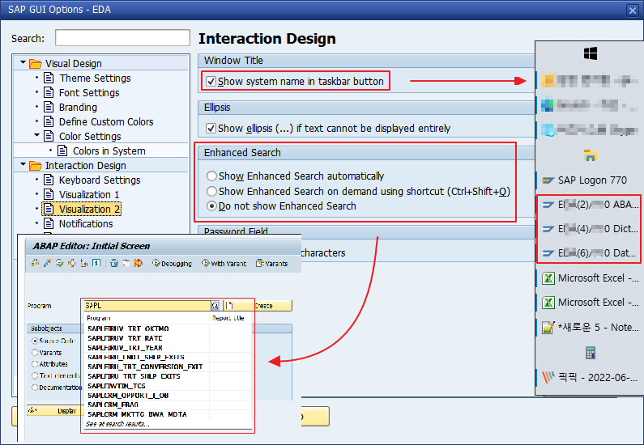This screenshot has height=445, width=644.
Task: Open the second Microsoft Excel taskbar entry
Action: pos(591,303)
